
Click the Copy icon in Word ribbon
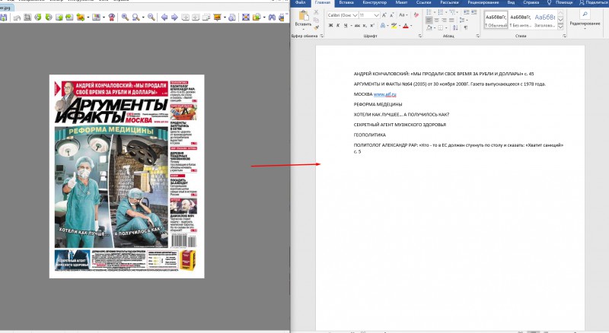(x=316, y=20)
